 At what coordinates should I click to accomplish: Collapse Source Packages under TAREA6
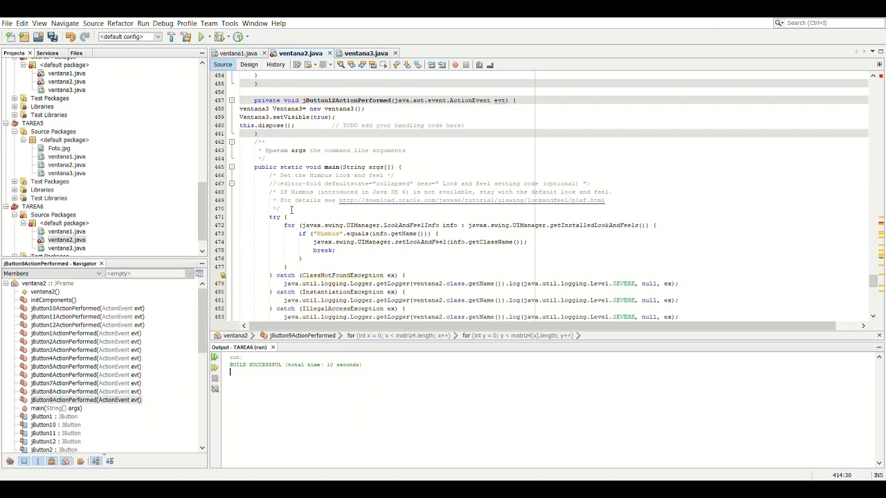tap(15, 215)
